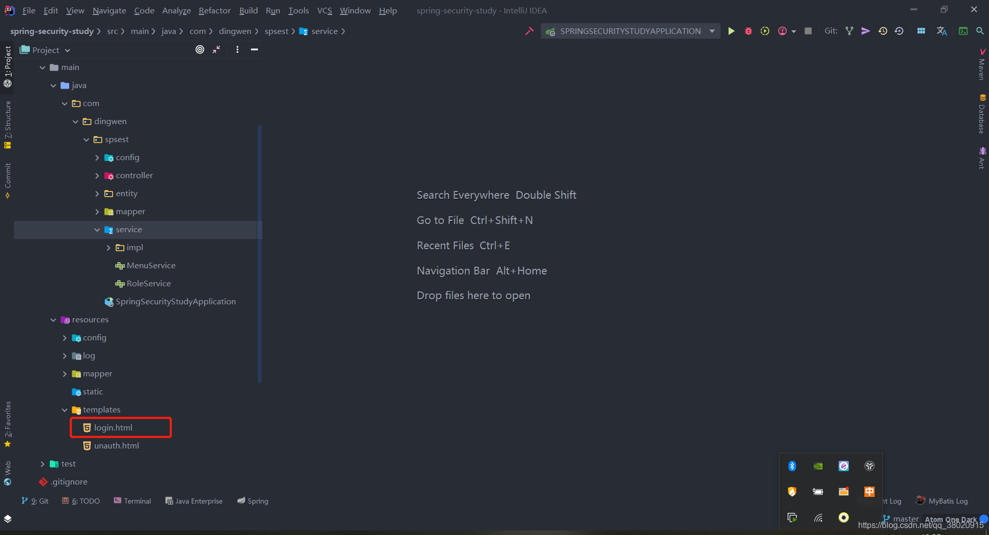Viewport: 989px width, 535px height.
Task: Click the wireless network tray icon
Action: click(x=818, y=517)
